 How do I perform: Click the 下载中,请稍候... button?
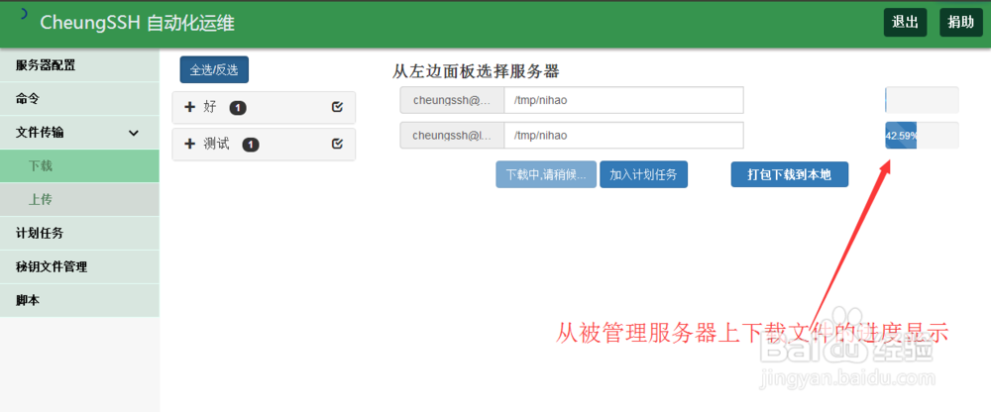(x=546, y=174)
